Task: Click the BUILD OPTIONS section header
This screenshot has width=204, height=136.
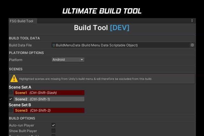Action: pos(22,118)
